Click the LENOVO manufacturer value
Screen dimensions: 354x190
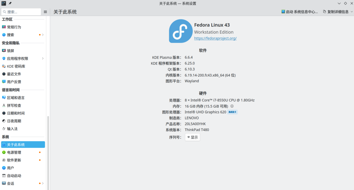(192, 118)
